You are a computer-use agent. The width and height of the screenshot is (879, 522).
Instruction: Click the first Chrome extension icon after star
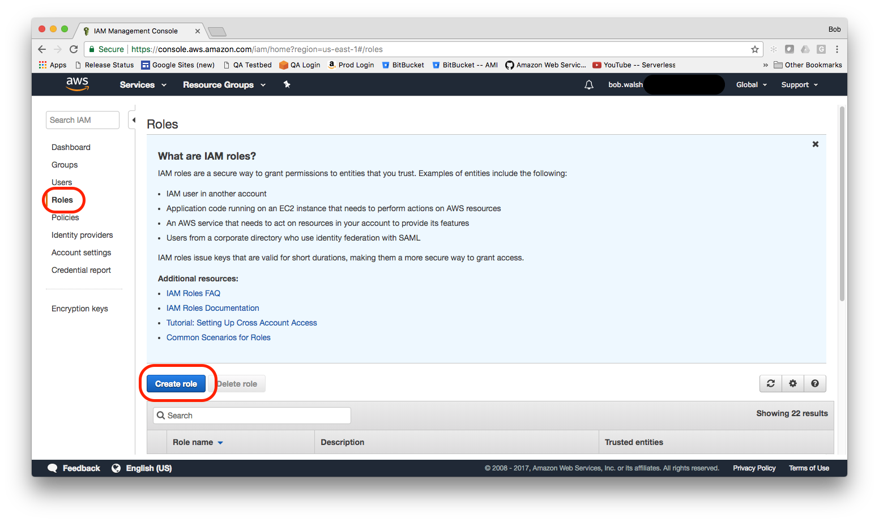774,49
